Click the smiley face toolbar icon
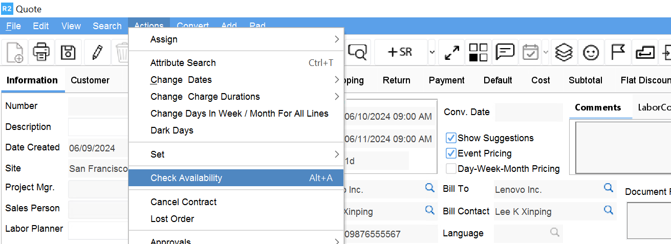The width and height of the screenshot is (671, 244). click(x=591, y=52)
